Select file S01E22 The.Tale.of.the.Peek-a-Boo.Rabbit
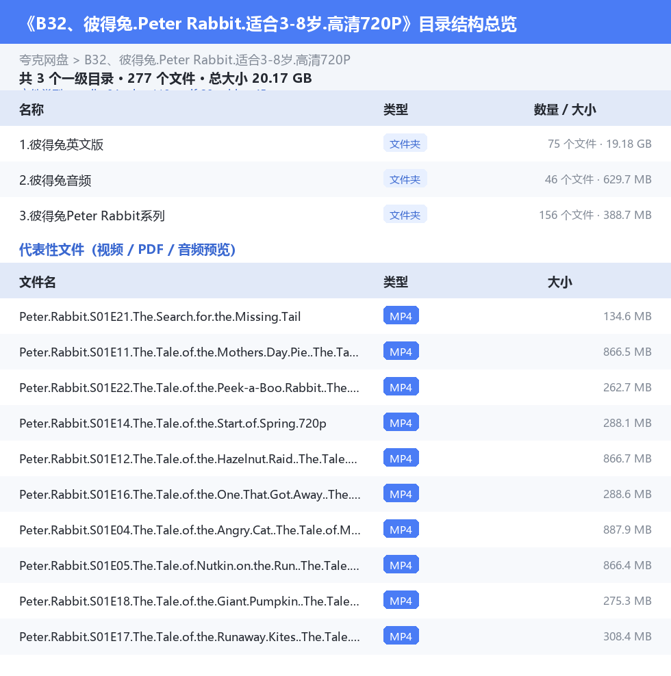 click(189, 387)
